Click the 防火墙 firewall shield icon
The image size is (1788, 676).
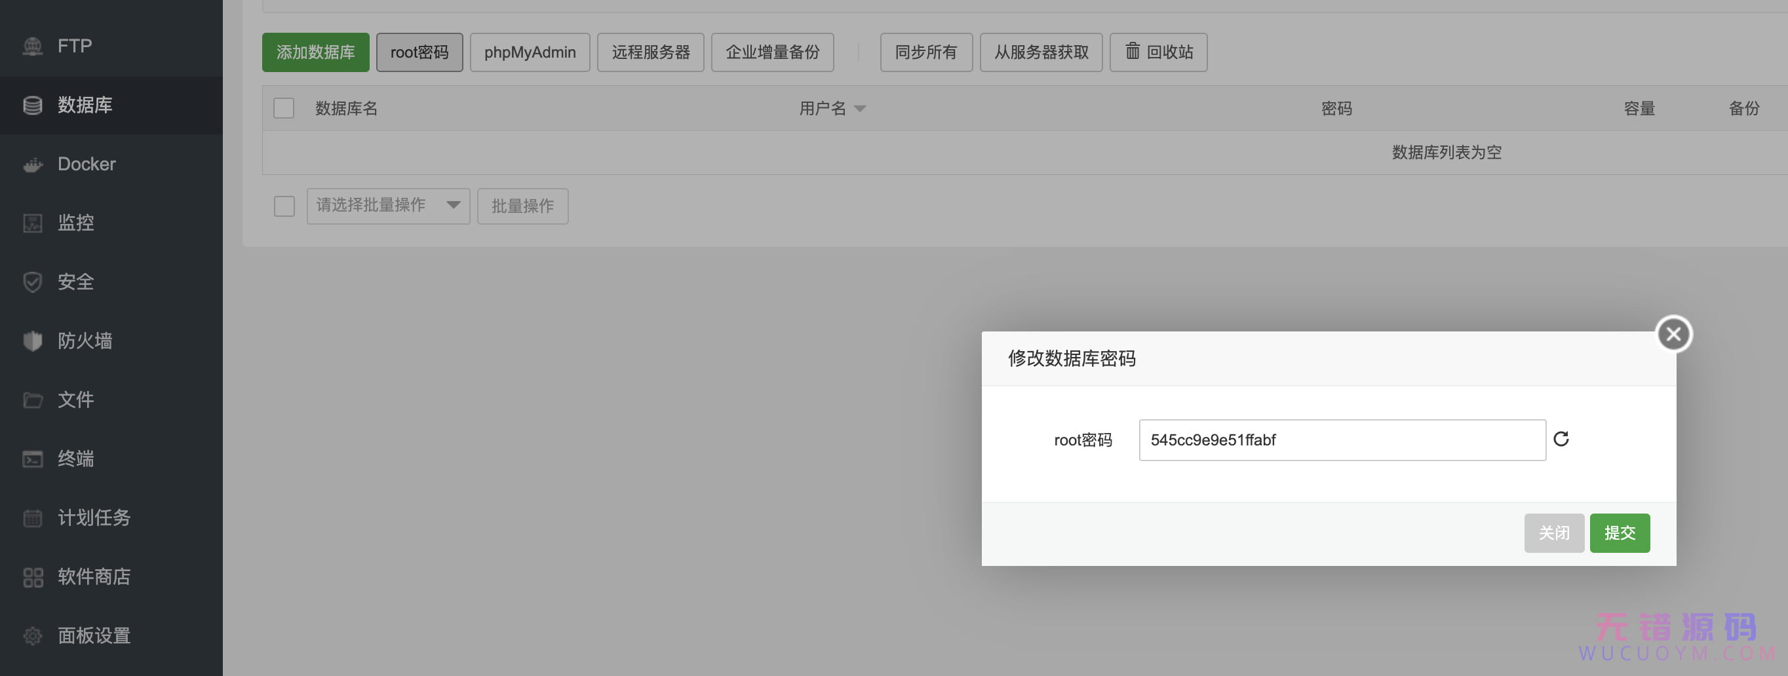point(33,341)
